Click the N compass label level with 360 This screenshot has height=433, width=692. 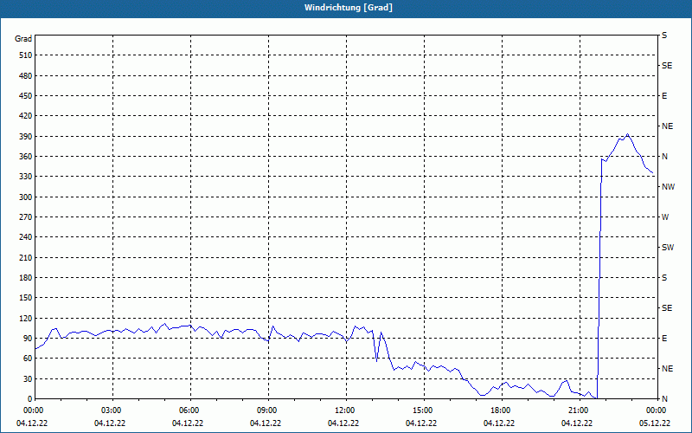click(x=664, y=157)
